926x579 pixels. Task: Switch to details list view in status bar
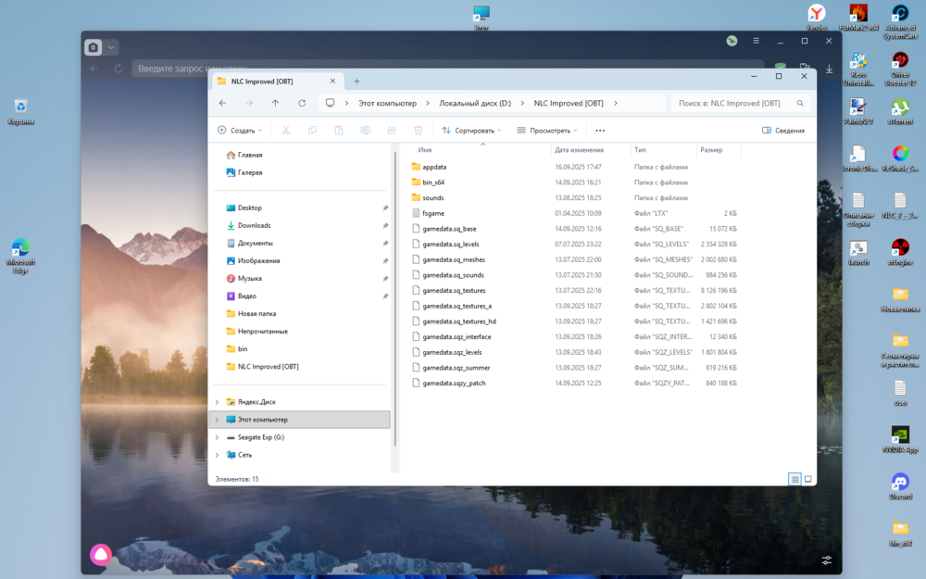[x=795, y=479]
